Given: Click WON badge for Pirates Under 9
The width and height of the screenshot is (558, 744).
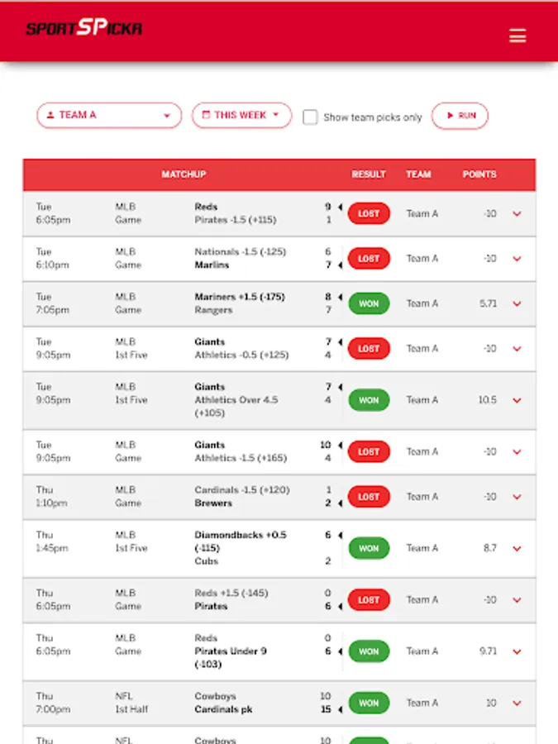Looking at the screenshot, I should click(369, 651).
